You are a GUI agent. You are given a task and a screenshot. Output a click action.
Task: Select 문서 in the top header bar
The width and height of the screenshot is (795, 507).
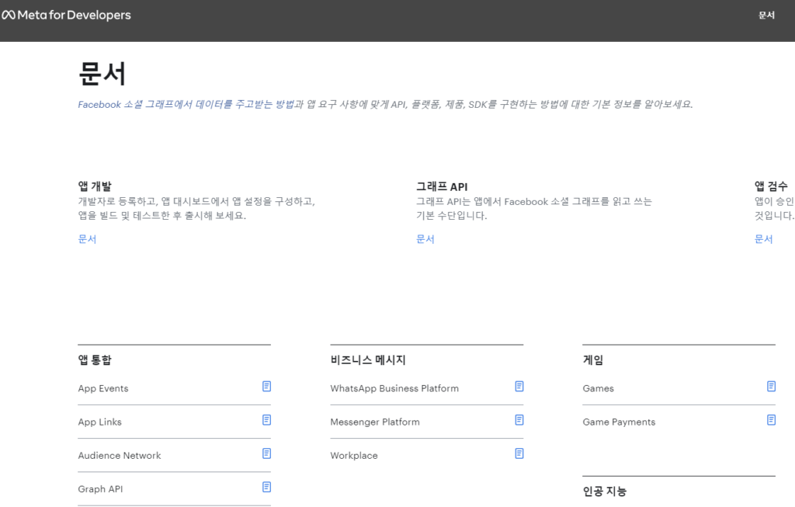click(766, 16)
